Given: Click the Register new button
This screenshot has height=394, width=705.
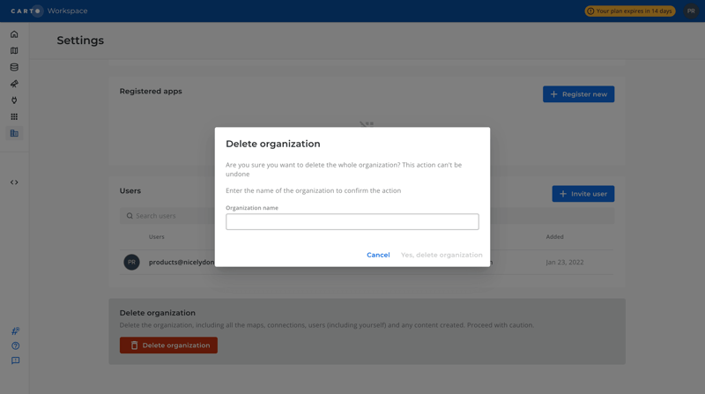Looking at the screenshot, I should (x=578, y=94).
